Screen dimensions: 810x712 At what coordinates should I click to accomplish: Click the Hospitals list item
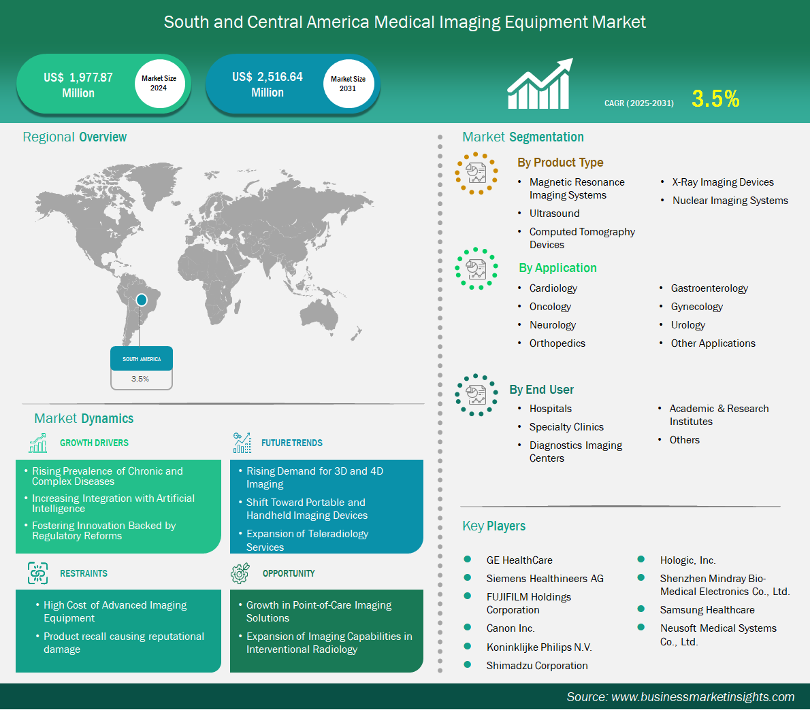point(550,409)
